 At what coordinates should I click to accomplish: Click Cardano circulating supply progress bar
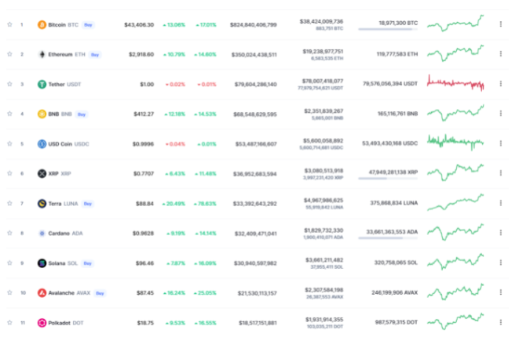point(388,238)
